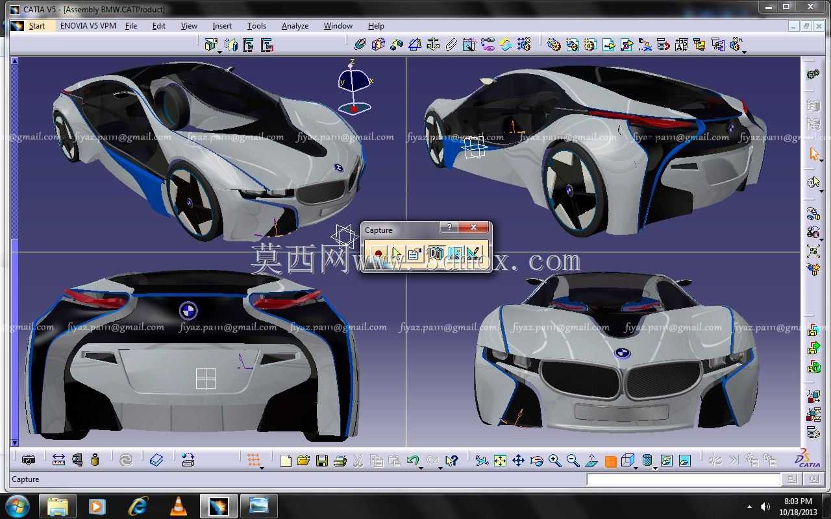Open the ENOVIA V5 VPM menu

pyautogui.click(x=88, y=26)
